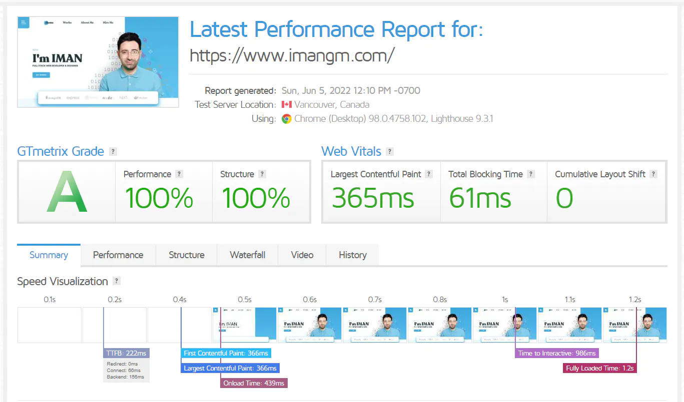Image resolution: width=684 pixels, height=402 pixels.
Task: Open the https://www.imangm.com/ link
Action: point(292,55)
